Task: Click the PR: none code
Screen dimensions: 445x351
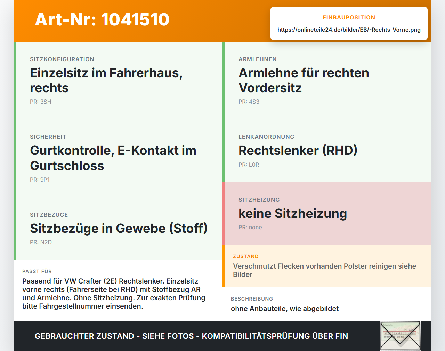Action: point(250,228)
